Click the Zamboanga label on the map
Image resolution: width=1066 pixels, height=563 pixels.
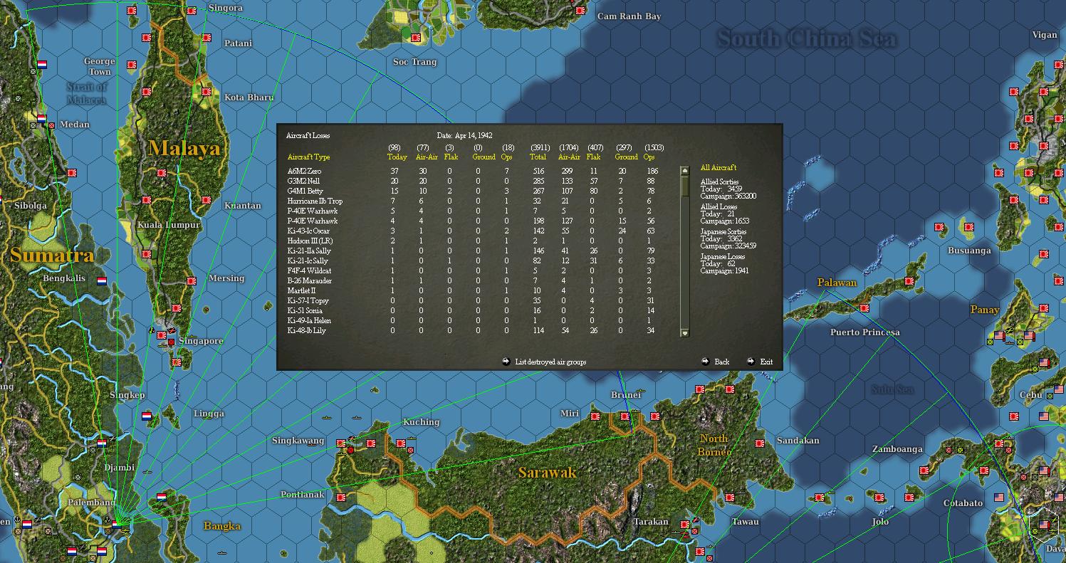897,449
